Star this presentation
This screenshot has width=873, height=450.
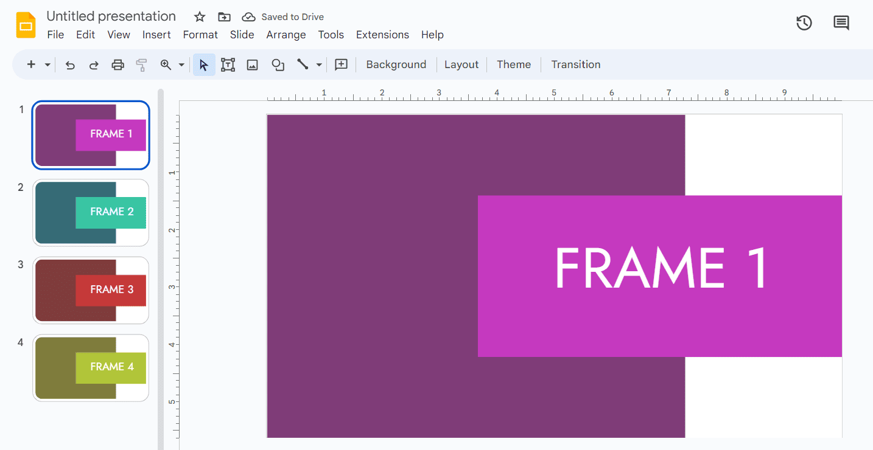(200, 17)
